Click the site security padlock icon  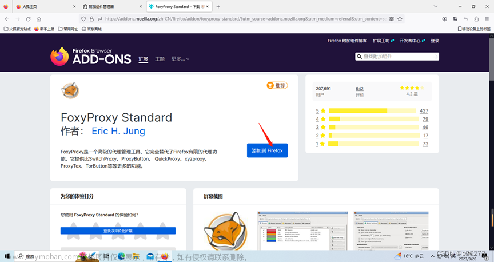tap(91, 19)
